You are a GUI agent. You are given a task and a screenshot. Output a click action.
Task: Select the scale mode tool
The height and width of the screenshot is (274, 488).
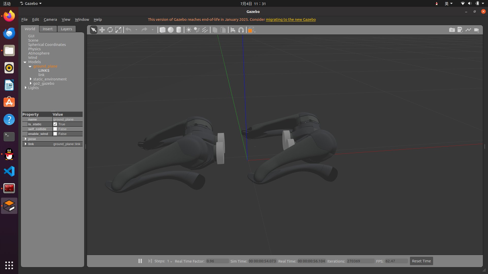pos(118,30)
